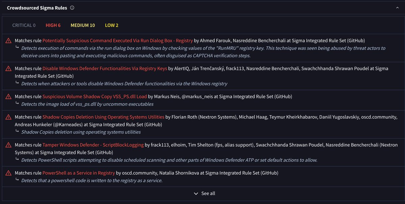Click the Crowdsourced Sigma Rules heading

(37, 8)
